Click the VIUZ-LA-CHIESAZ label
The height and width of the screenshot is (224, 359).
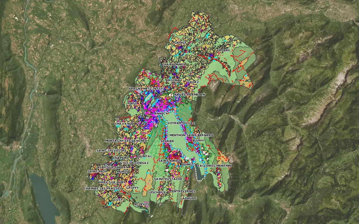134,163
